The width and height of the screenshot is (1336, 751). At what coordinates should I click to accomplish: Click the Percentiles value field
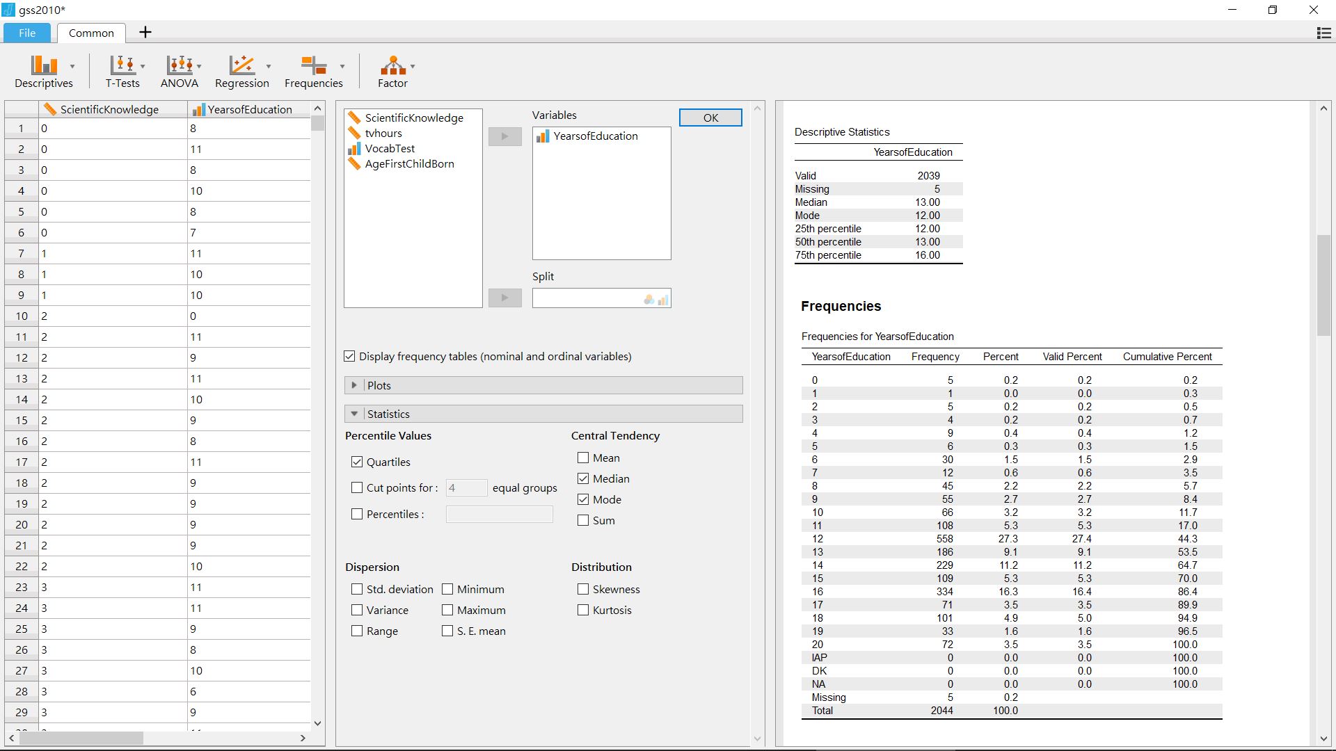click(500, 514)
